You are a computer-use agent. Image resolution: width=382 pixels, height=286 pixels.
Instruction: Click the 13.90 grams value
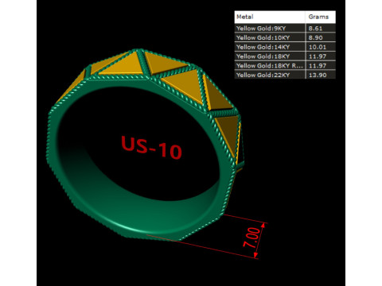point(318,75)
